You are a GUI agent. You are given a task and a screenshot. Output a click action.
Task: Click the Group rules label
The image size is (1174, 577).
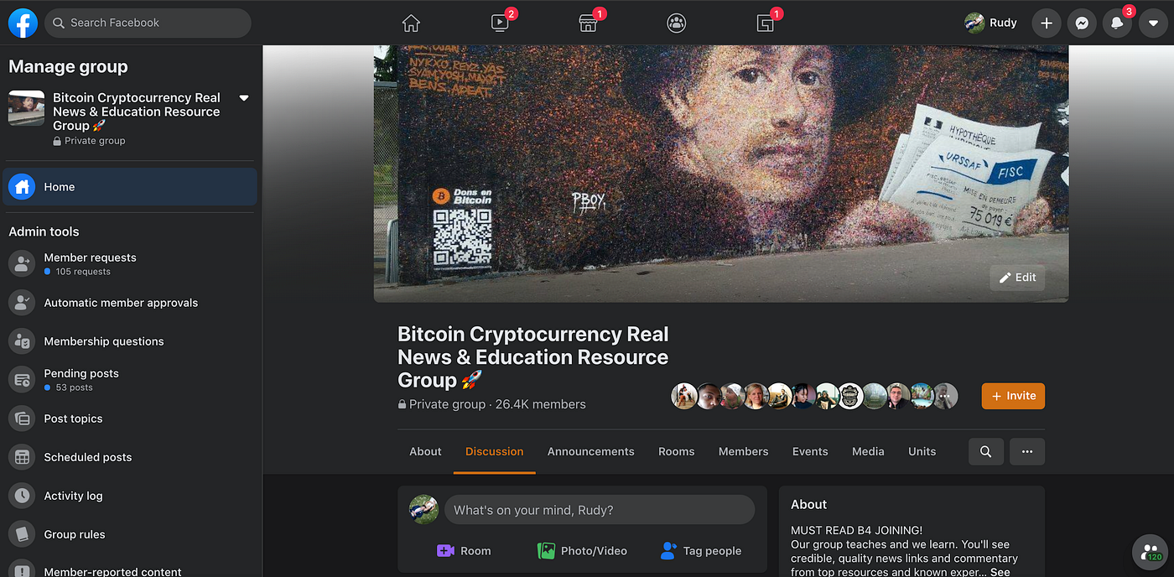coord(75,534)
